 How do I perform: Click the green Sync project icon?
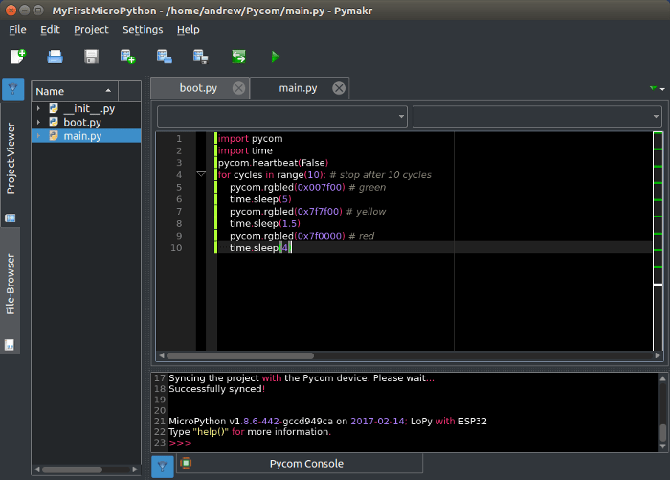238,57
